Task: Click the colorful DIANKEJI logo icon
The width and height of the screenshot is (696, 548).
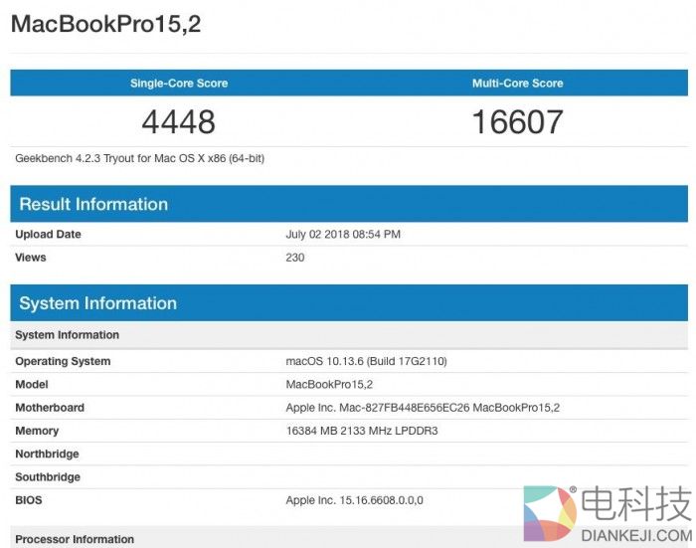Action: tap(550, 513)
